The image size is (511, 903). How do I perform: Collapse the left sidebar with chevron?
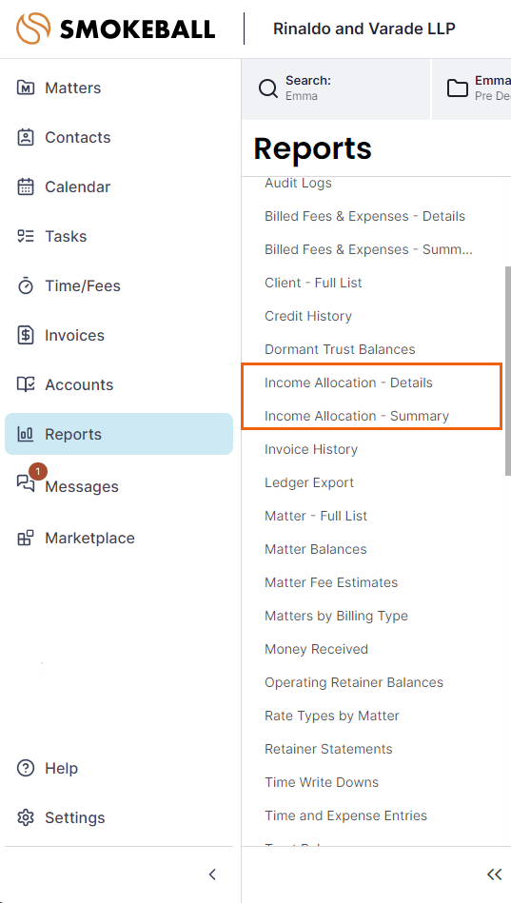pos(212,874)
